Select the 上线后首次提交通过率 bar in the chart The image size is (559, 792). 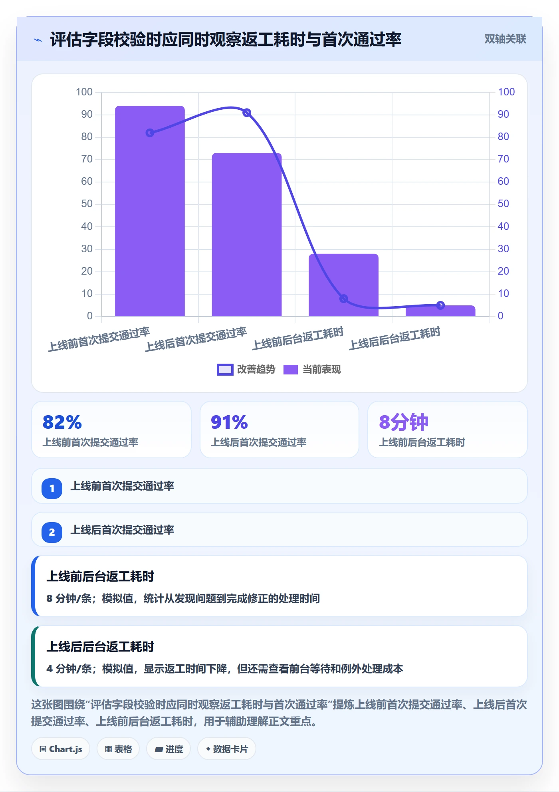click(x=247, y=235)
